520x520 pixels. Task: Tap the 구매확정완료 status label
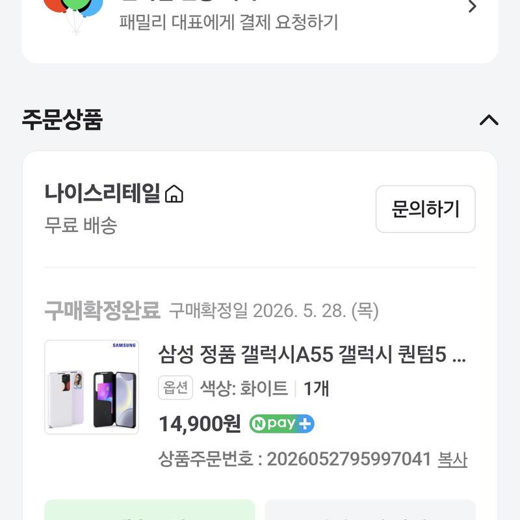[x=103, y=311]
